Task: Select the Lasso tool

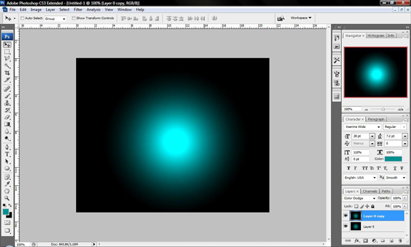Action: tap(7, 58)
